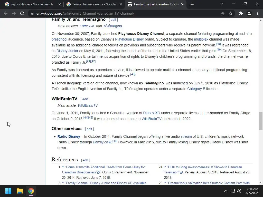Open the Category B link
The image size is (263, 197).
tap(196, 89)
